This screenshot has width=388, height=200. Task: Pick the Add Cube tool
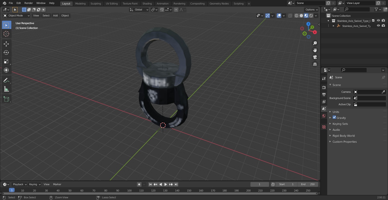tap(6, 99)
